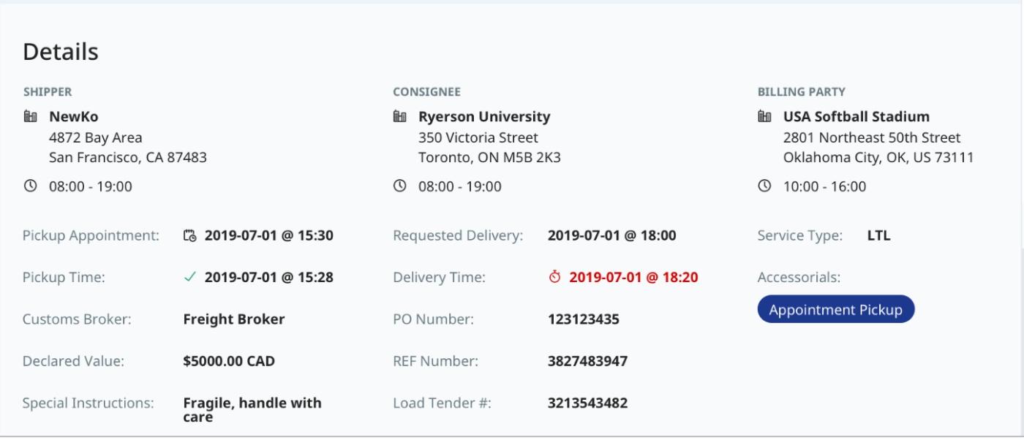Image resolution: width=1024 pixels, height=440 pixels.
Task: Click the Load Tender number 3213543482
Action: click(x=588, y=403)
